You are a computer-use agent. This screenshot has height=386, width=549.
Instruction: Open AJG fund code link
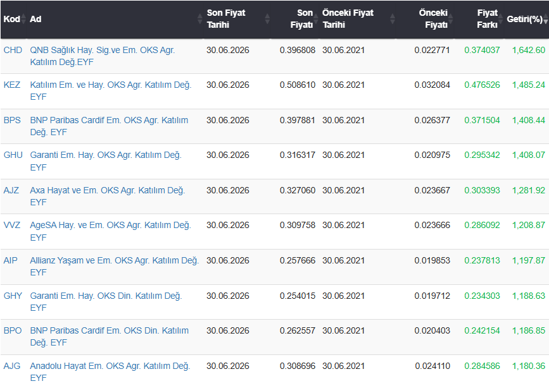point(12,366)
